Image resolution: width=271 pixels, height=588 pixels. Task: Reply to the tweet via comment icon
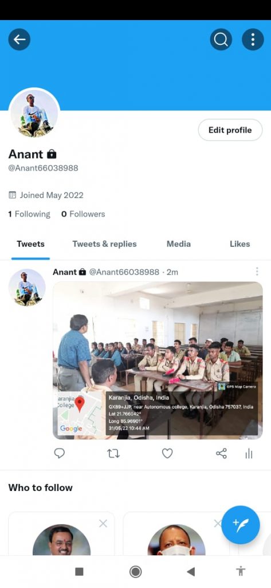tap(60, 454)
